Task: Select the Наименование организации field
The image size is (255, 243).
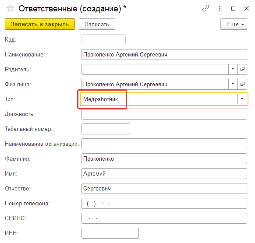Action: click(x=164, y=144)
